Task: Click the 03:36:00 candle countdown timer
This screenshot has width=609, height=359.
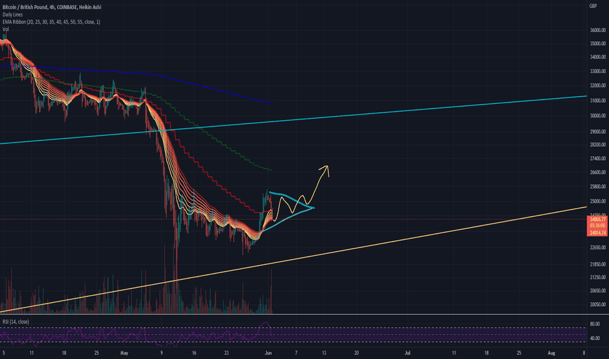Action: (x=597, y=225)
